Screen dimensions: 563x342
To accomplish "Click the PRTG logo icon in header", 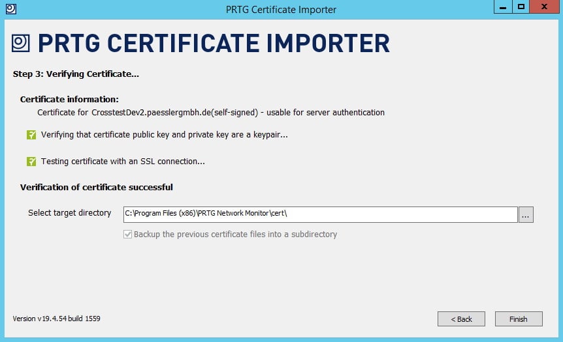I will point(21,44).
